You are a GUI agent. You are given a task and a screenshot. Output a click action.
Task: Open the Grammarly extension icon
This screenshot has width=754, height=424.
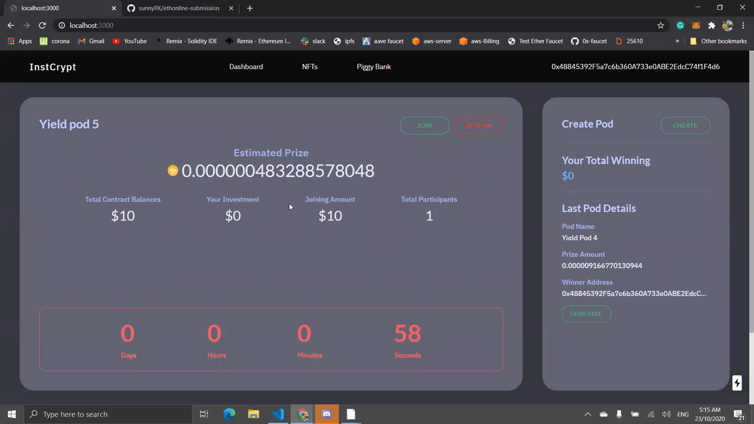(x=680, y=25)
